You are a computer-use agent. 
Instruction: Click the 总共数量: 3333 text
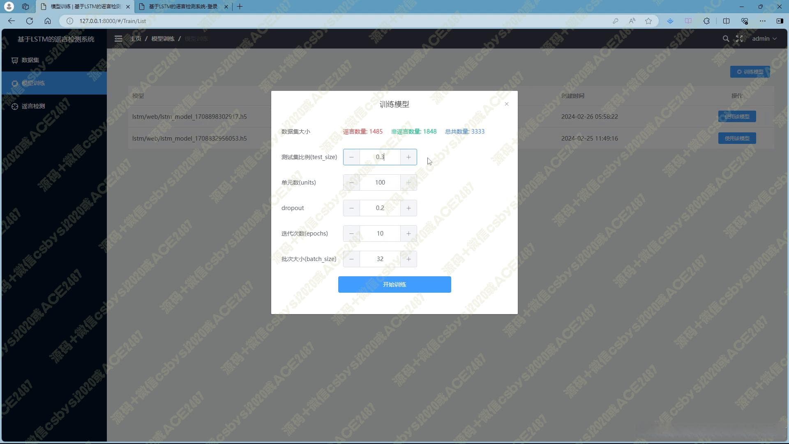pos(465,132)
